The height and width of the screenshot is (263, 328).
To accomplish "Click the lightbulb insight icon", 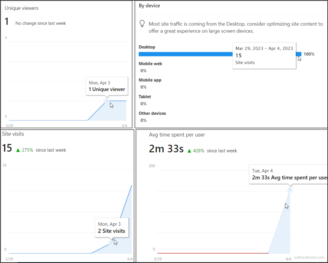I will (142, 24).
